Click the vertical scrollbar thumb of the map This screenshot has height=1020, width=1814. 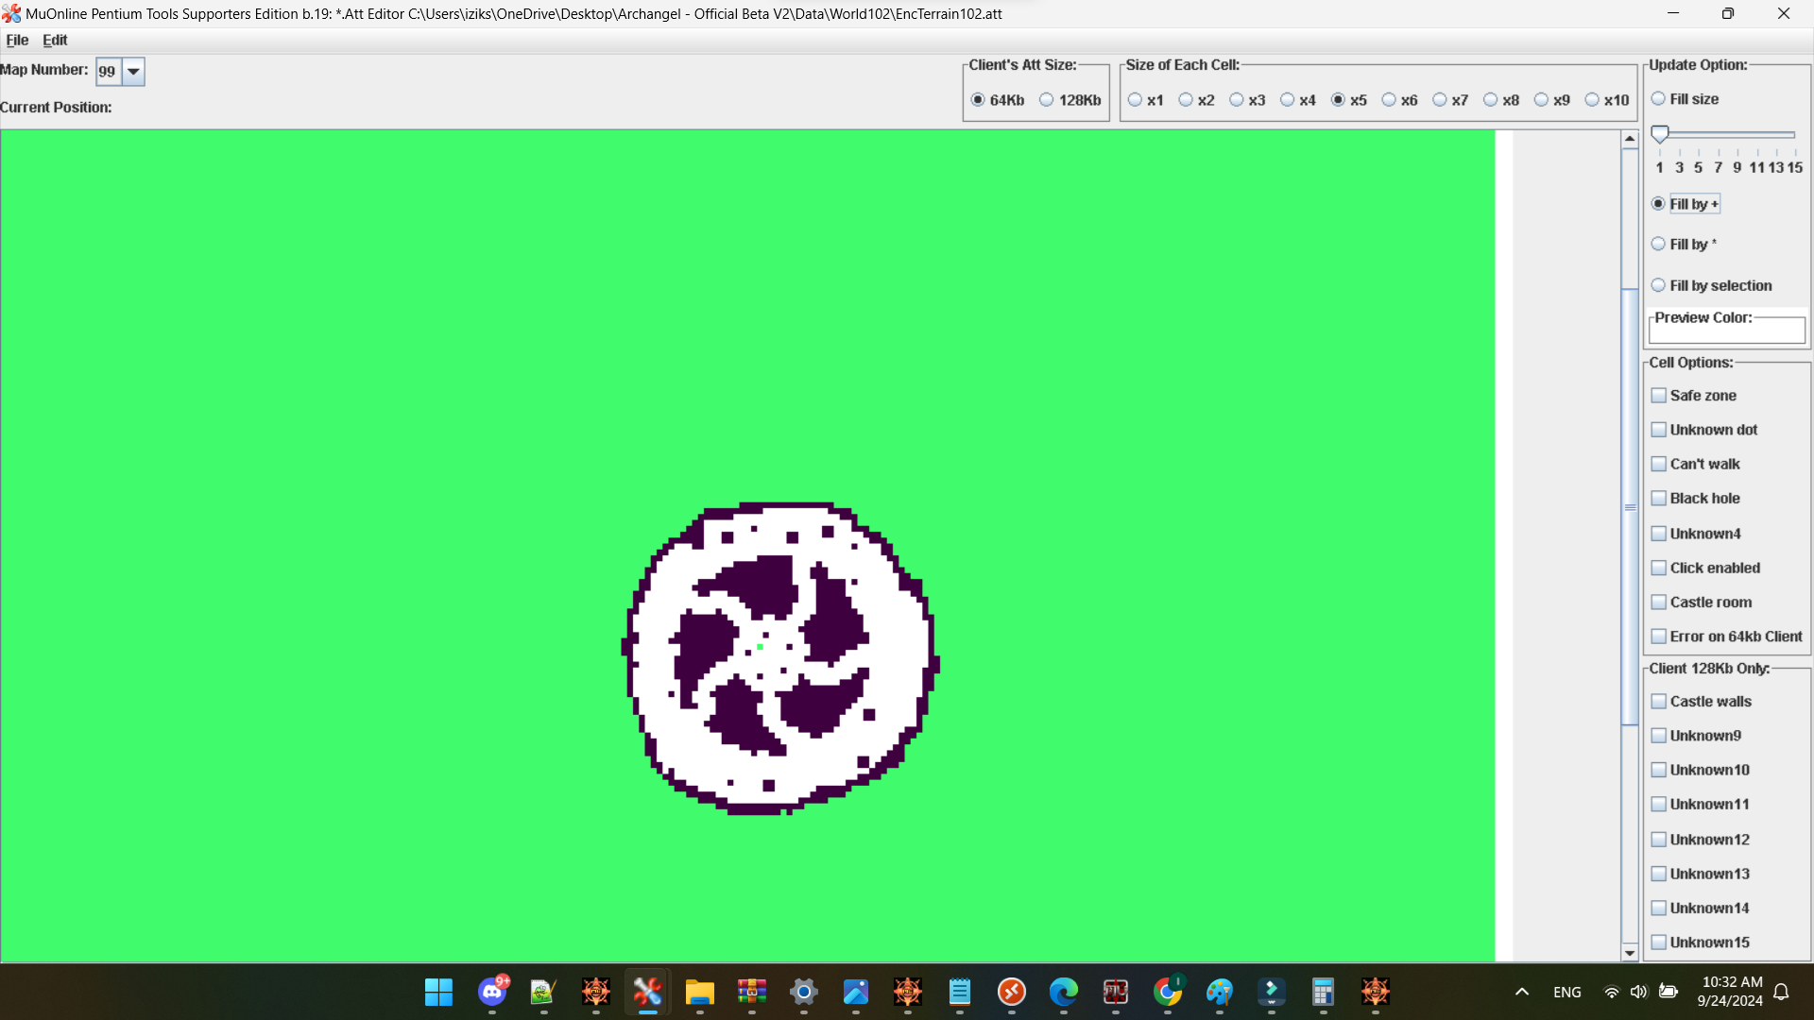pos(1630,507)
